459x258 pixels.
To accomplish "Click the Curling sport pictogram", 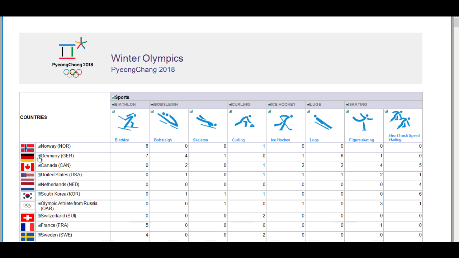I will (x=245, y=121).
